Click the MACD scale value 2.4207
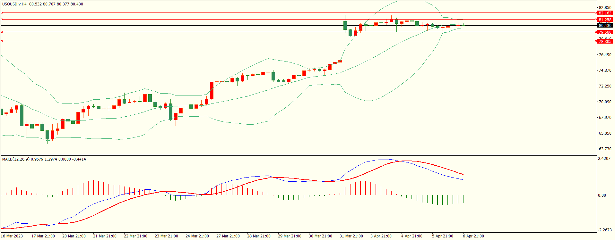This screenshot has height=240, width=615. (605, 159)
